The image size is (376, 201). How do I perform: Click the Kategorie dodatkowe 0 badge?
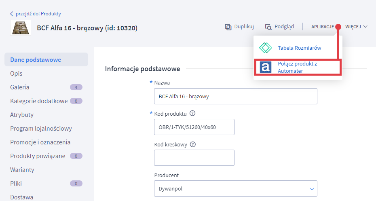tap(76, 101)
